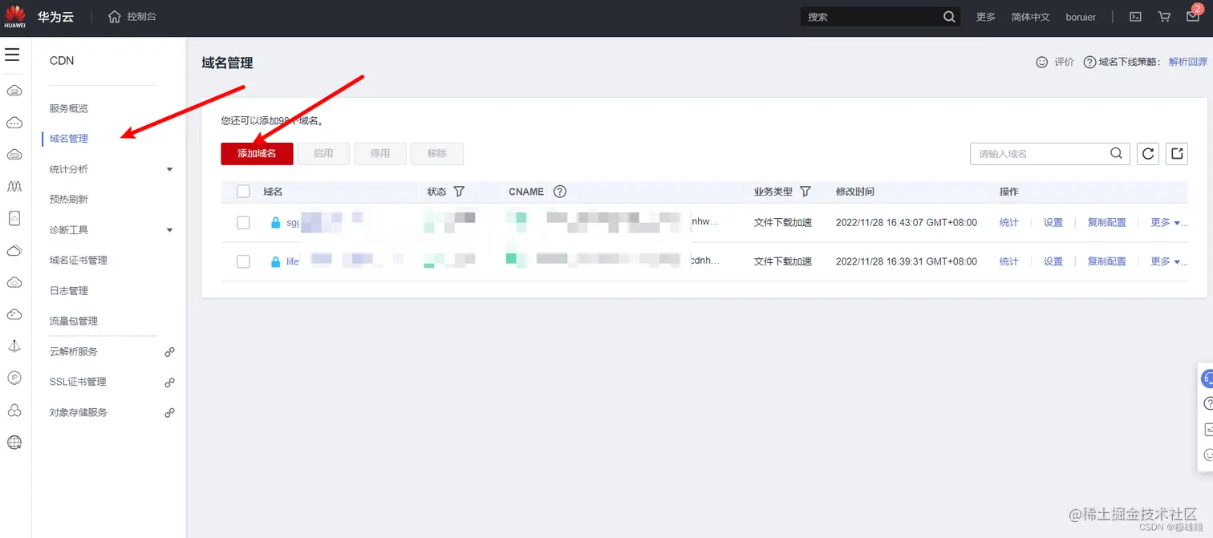The width and height of the screenshot is (1213, 538).
Task: Click the IP circle icon in left rail
Action: 14,378
